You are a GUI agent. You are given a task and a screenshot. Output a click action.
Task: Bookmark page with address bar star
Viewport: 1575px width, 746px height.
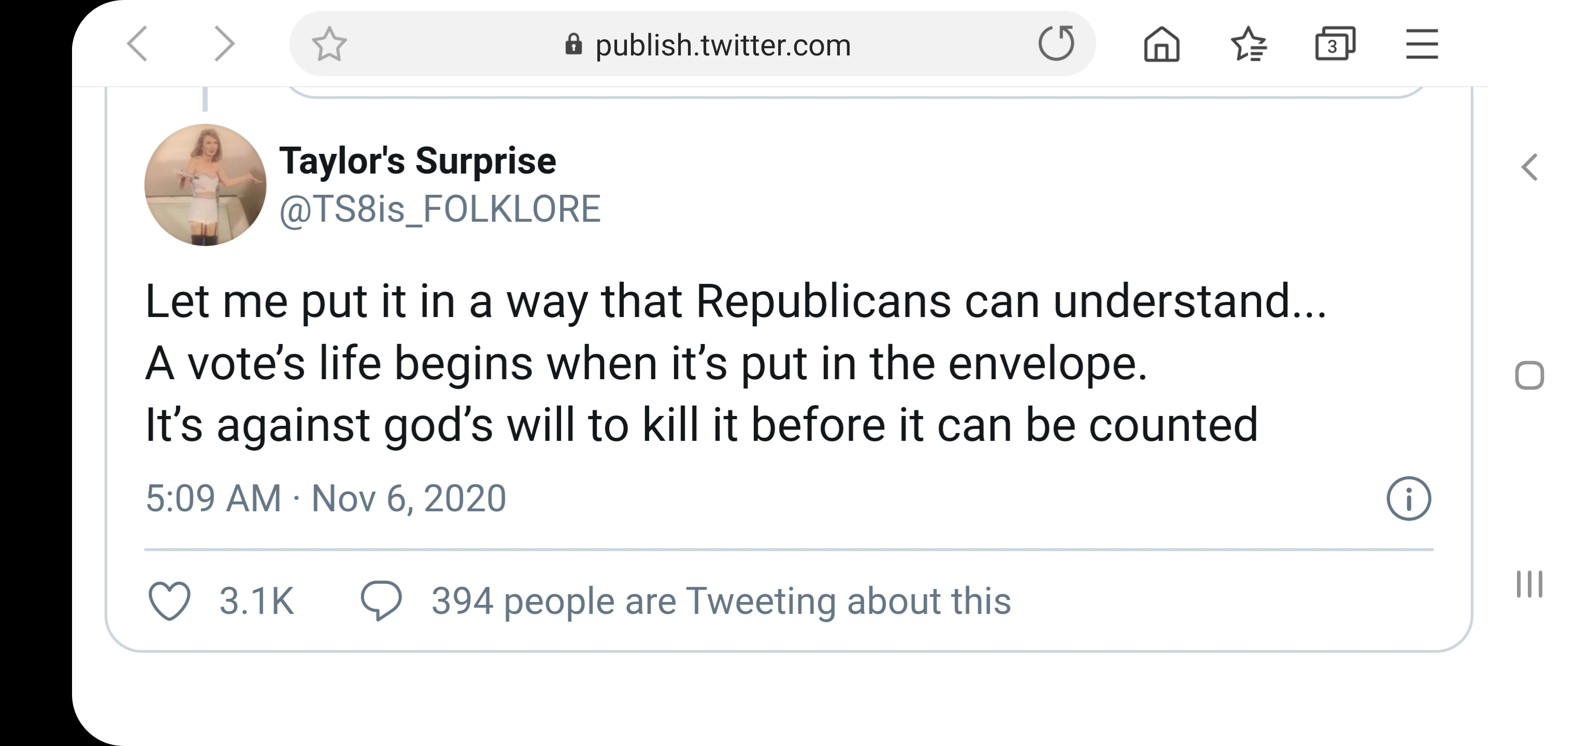329,44
